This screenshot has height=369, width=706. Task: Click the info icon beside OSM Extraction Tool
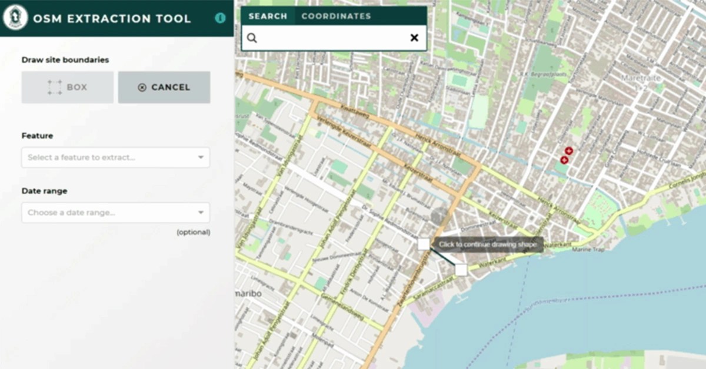tap(221, 18)
